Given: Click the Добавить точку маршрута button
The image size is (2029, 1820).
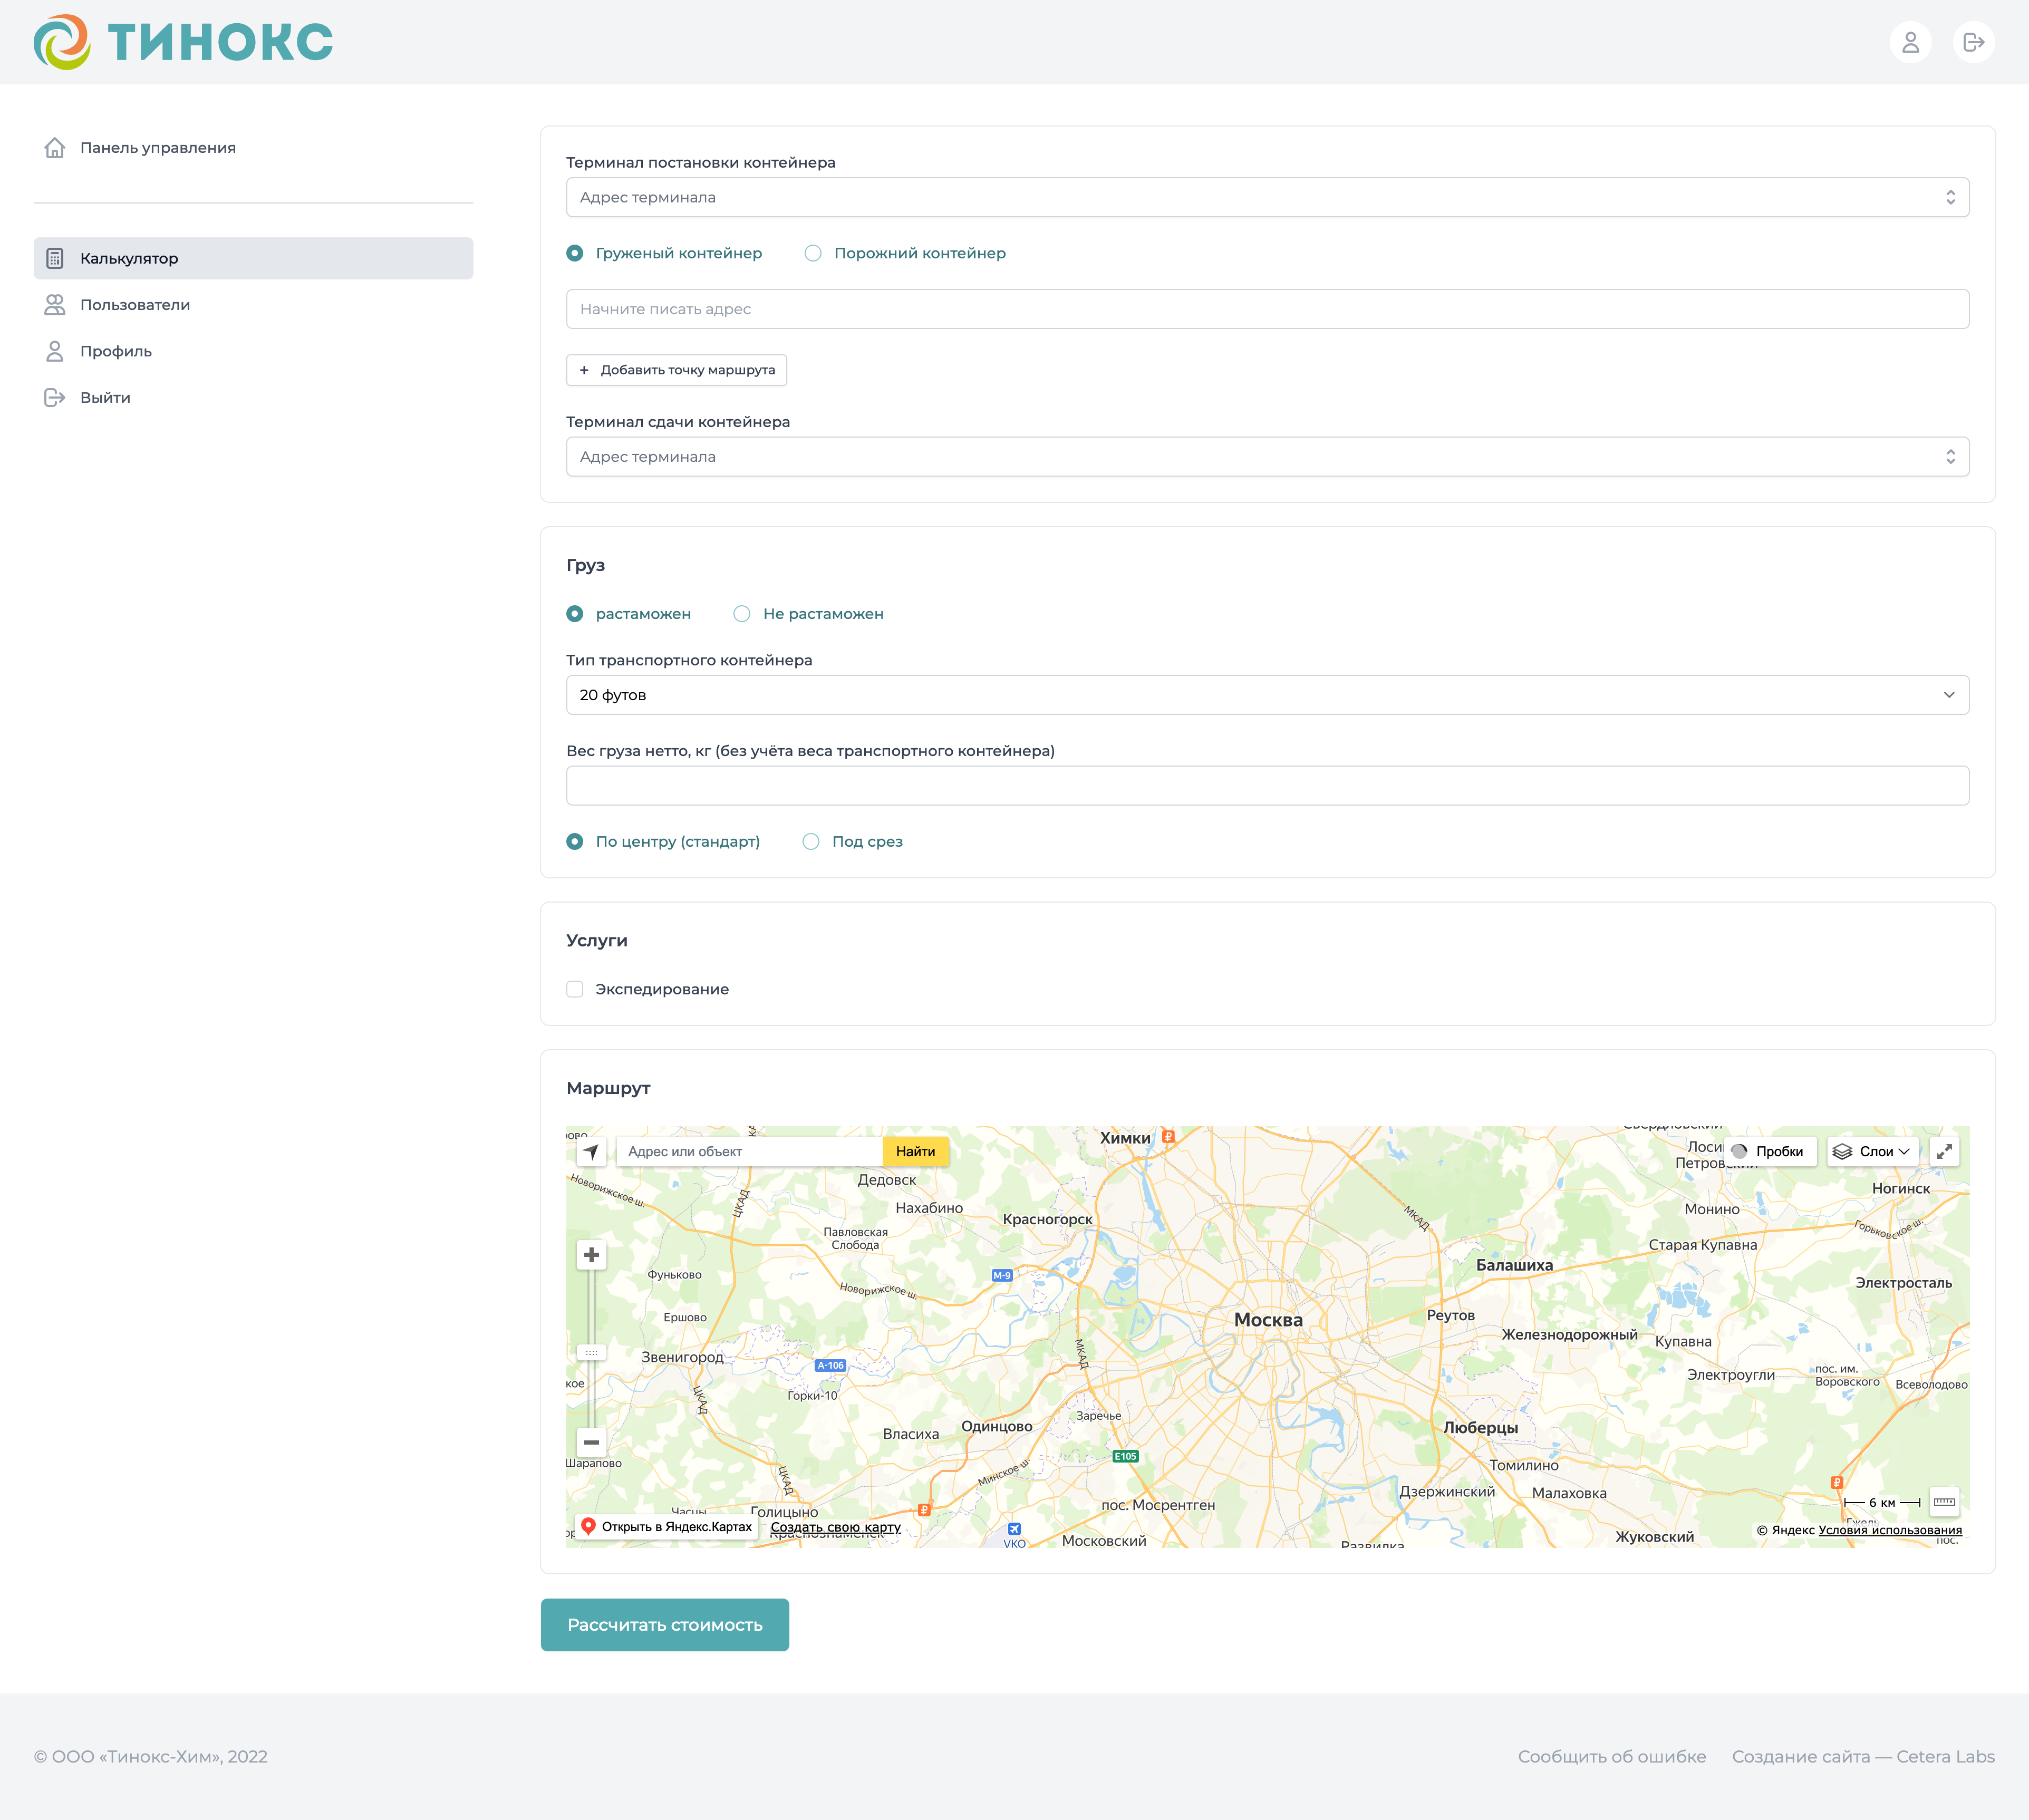Looking at the screenshot, I should [x=676, y=370].
